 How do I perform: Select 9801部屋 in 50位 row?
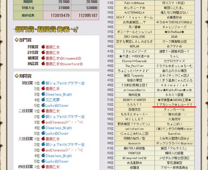pos(174,95)
